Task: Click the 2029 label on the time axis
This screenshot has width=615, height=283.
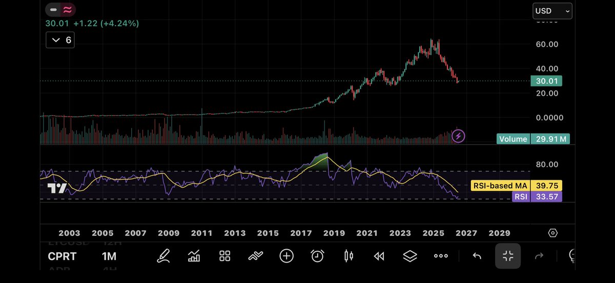Action: point(499,233)
